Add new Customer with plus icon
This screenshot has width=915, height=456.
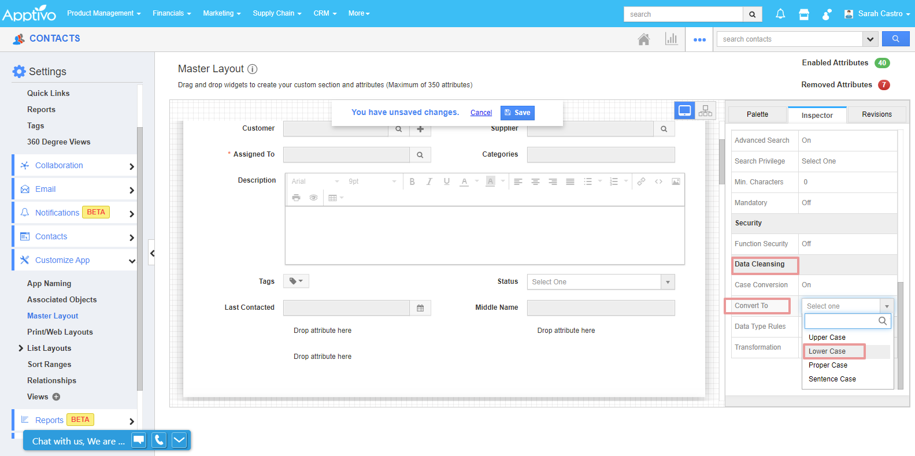420,129
